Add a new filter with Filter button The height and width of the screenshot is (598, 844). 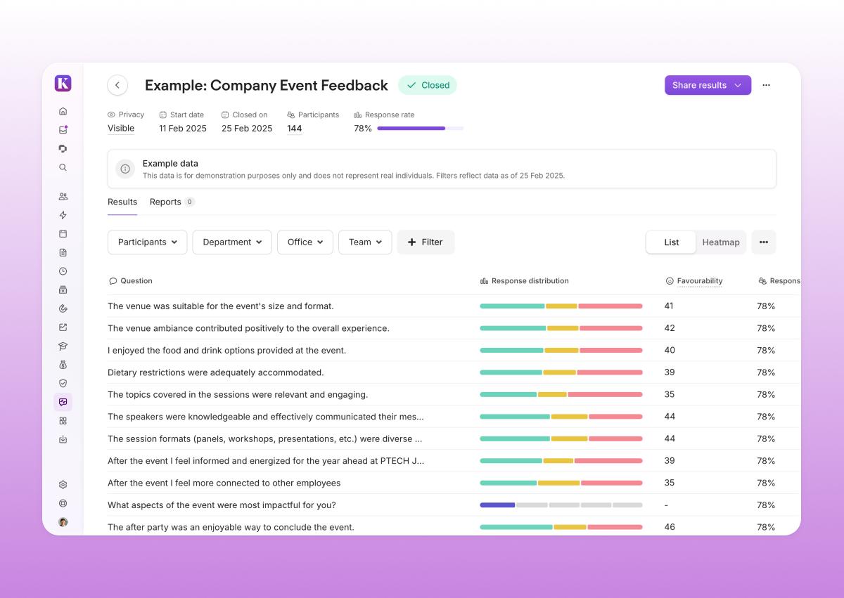(x=426, y=242)
